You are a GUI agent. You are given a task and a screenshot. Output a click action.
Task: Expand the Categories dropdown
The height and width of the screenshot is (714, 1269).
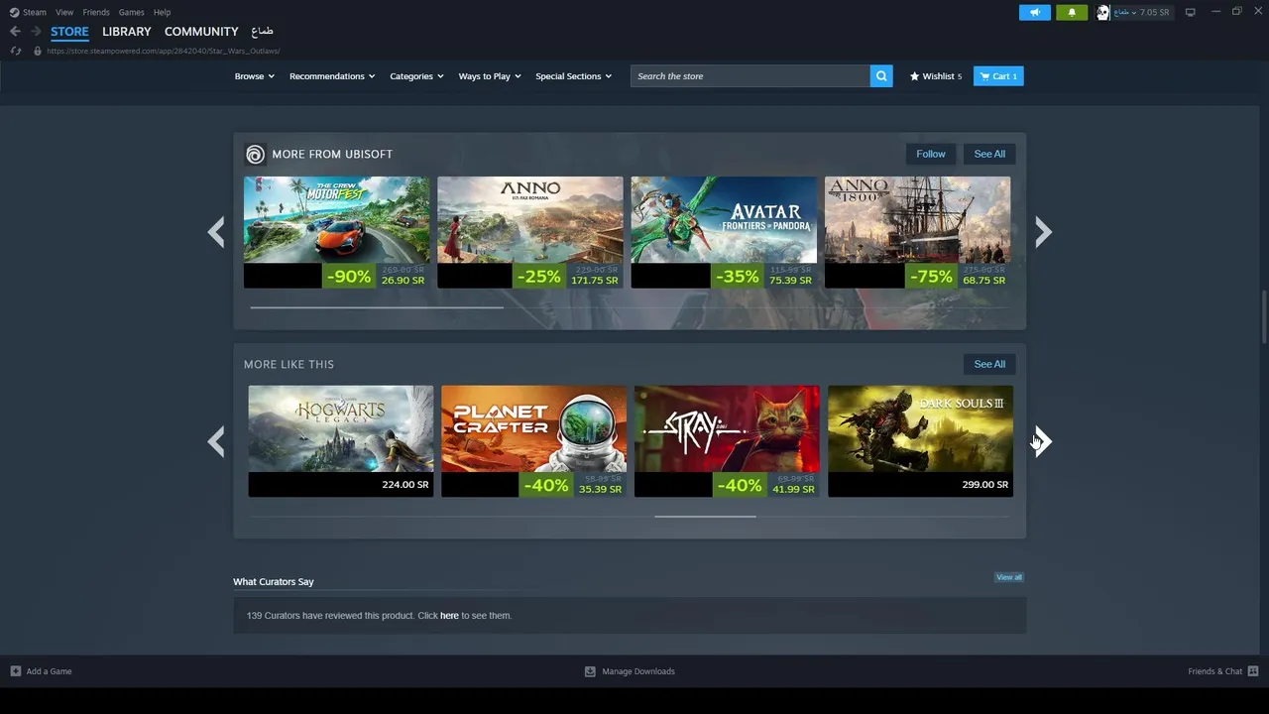[x=416, y=76]
